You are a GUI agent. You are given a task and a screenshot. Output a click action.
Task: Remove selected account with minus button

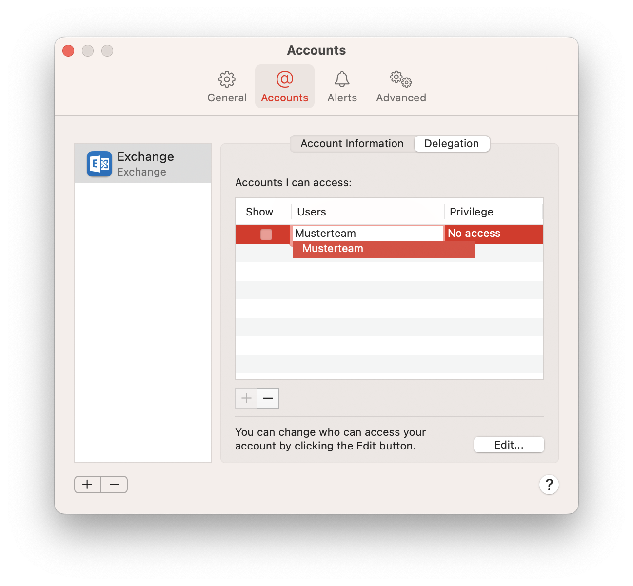[x=115, y=485]
